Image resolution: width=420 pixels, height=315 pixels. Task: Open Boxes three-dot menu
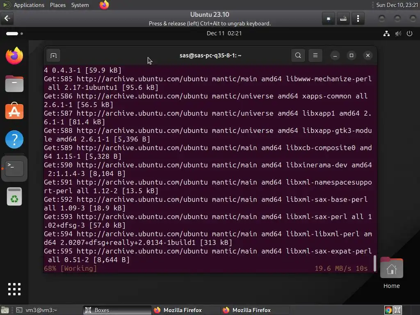pyautogui.click(x=358, y=18)
